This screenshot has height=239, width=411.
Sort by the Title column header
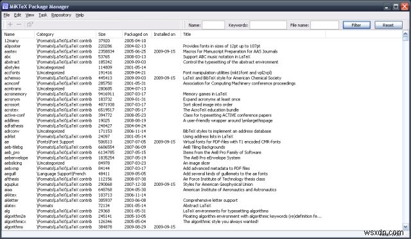pyautogui.click(x=253, y=34)
